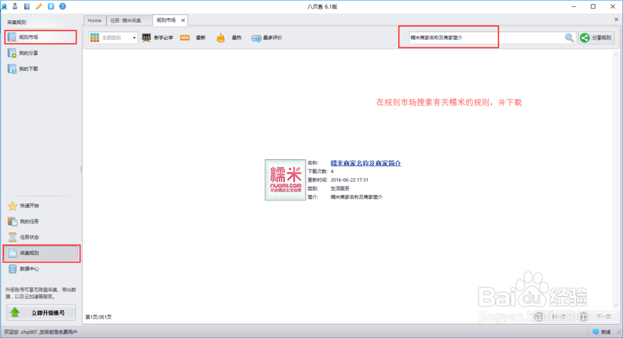The image size is (623, 338).
Task: Click the 立即升级账号 upgrade button
Action: (41, 312)
